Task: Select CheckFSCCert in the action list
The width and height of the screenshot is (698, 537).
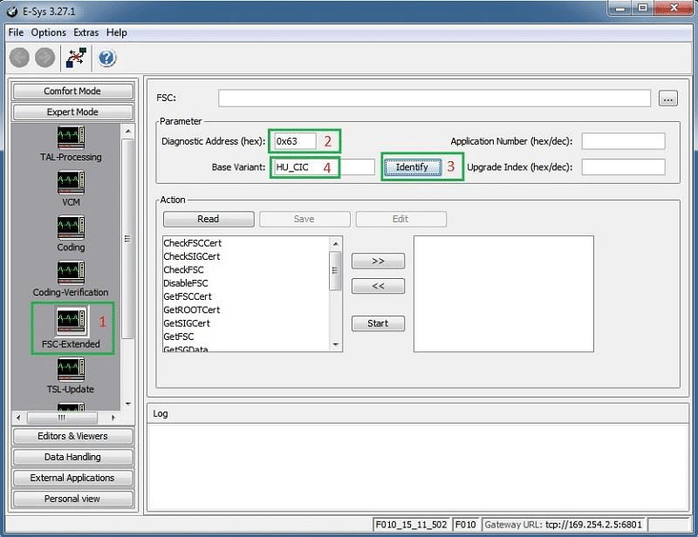Action: click(x=192, y=243)
